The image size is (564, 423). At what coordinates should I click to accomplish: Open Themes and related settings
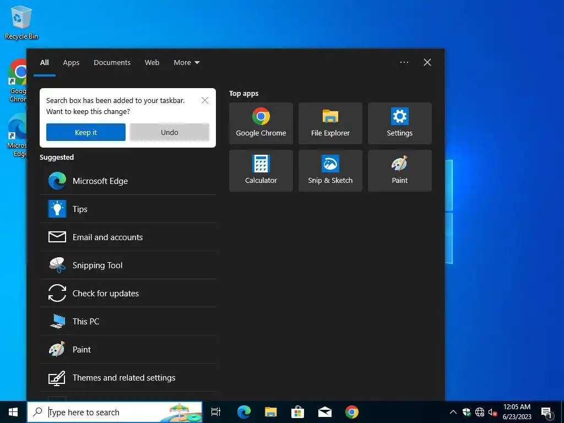(x=128, y=377)
